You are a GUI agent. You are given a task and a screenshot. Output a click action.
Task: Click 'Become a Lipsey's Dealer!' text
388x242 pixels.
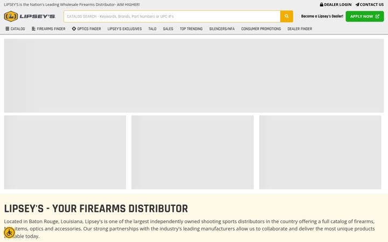322,16
